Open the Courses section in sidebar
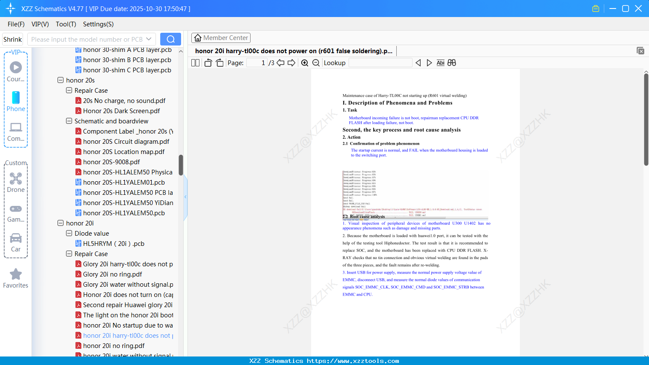Screen dimensions: 649x365 [x=16, y=72]
